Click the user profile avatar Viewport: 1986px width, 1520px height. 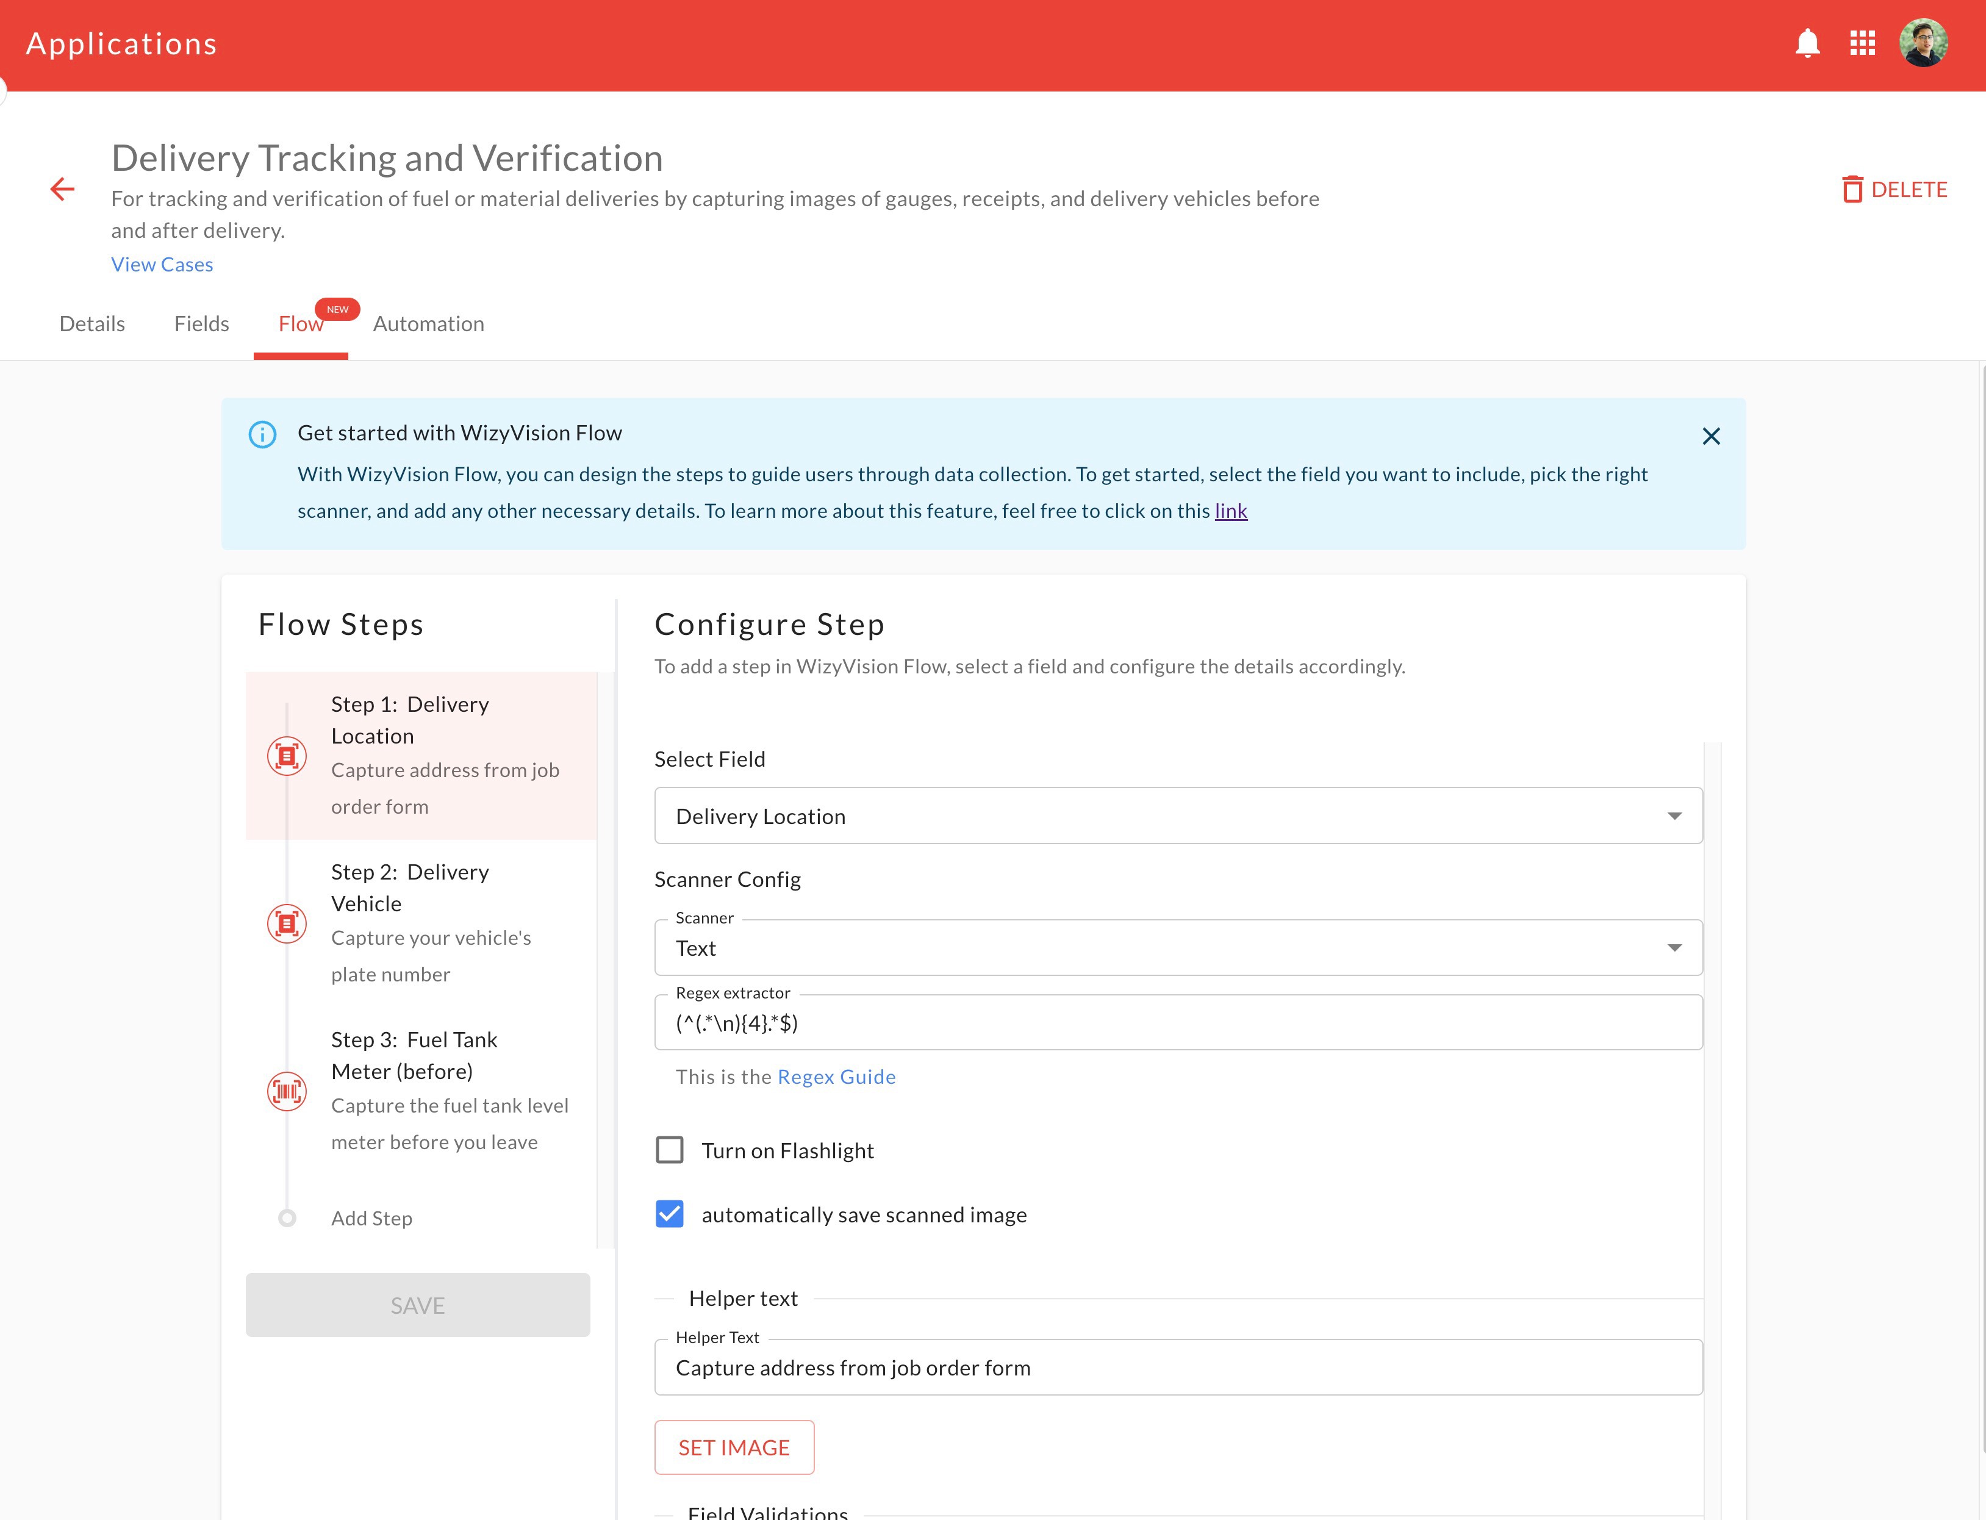[1923, 43]
